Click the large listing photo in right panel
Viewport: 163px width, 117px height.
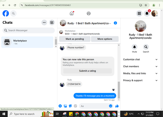click(x=141, y=26)
